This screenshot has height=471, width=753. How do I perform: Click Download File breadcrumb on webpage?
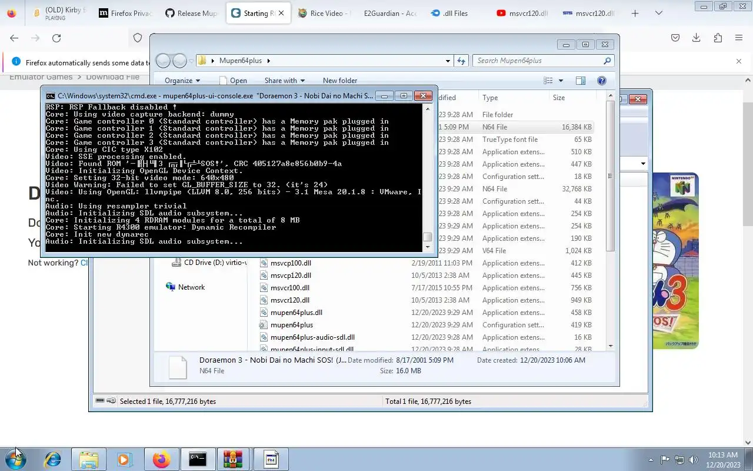pyautogui.click(x=113, y=77)
